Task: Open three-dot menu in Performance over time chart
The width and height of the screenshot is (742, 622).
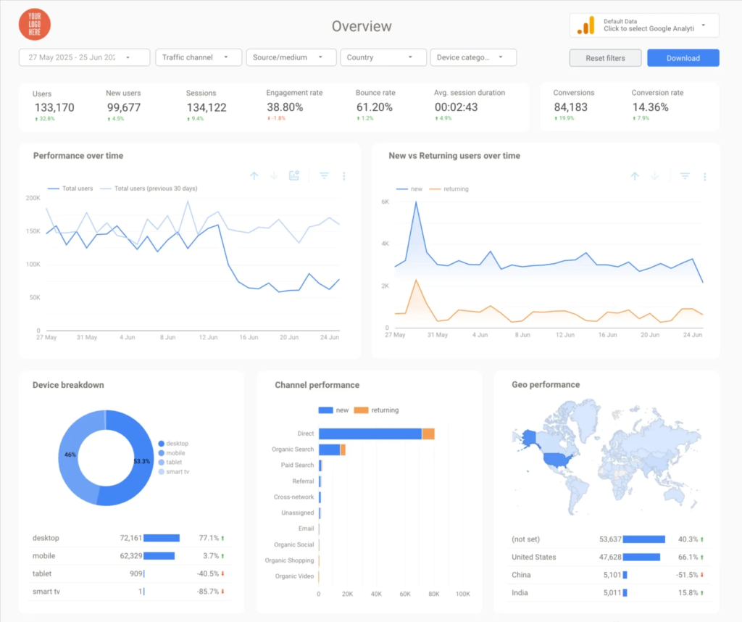Action: click(x=344, y=176)
